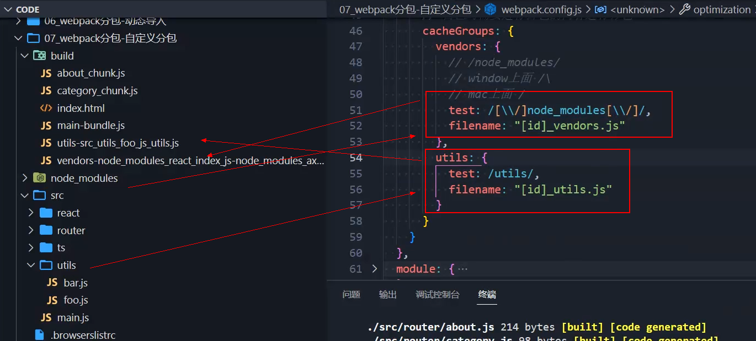
Task: Collapse the 07_webpack分包-自定义分包 folder chevron
Action: click(x=18, y=38)
